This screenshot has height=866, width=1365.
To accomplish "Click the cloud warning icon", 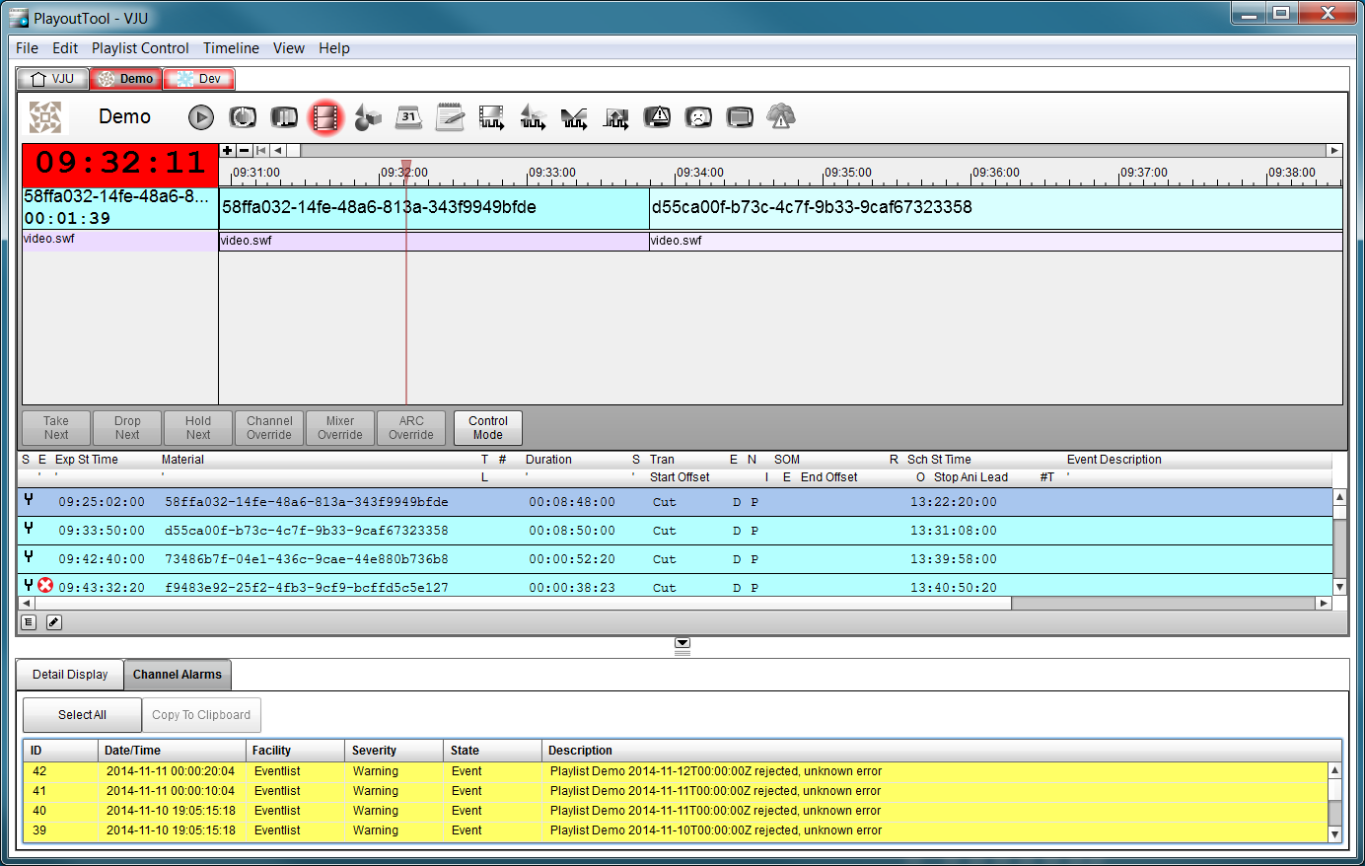I will (x=781, y=117).
